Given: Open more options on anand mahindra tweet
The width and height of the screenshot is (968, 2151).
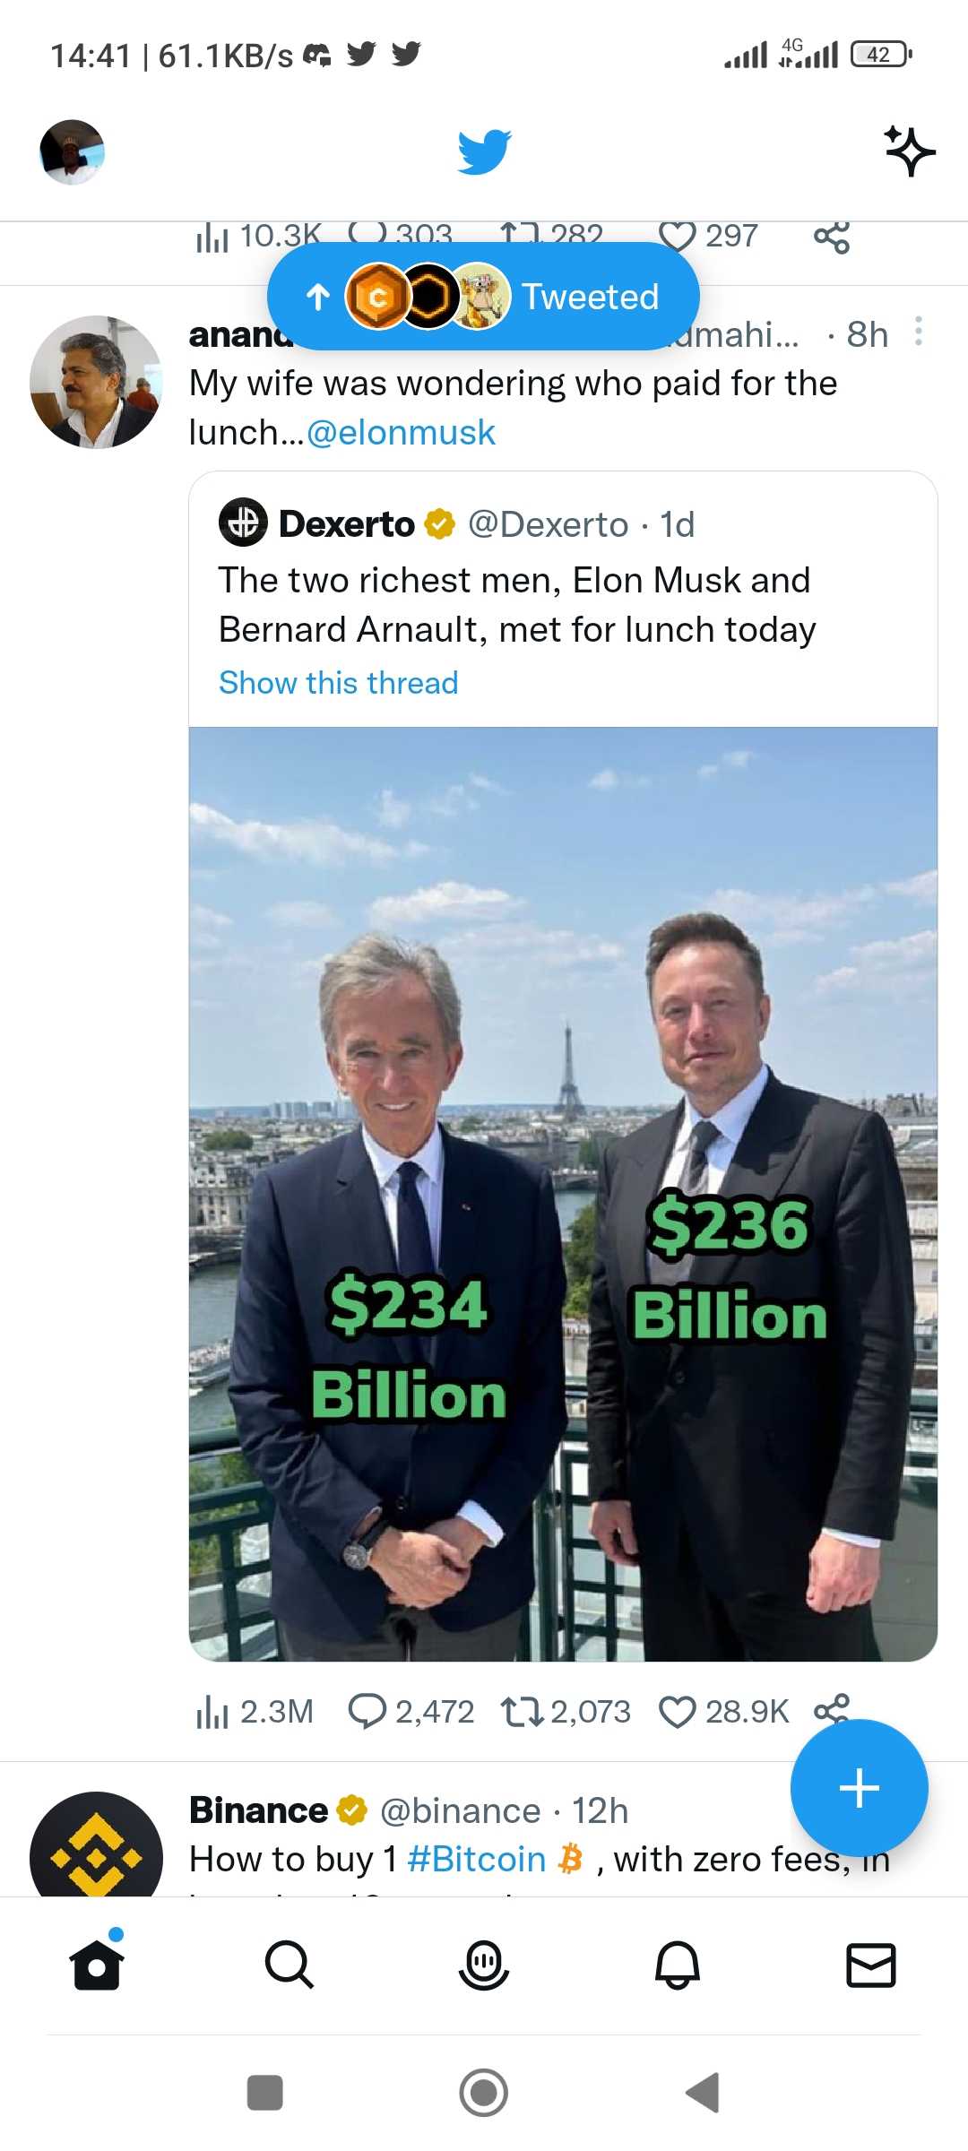Looking at the screenshot, I should pyautogui.click(x=918, y=332).
